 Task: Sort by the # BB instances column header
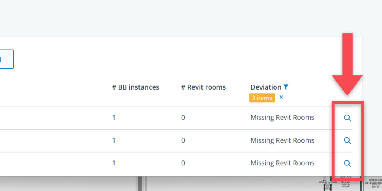135,87
